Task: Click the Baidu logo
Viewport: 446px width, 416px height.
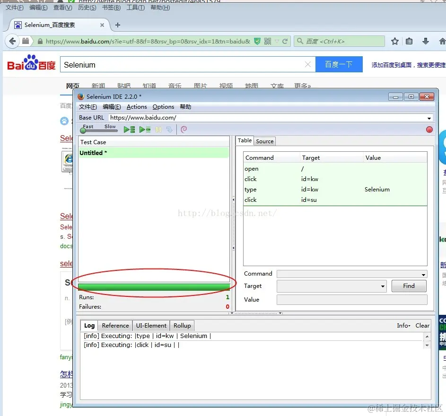Action: coord(31,62)
